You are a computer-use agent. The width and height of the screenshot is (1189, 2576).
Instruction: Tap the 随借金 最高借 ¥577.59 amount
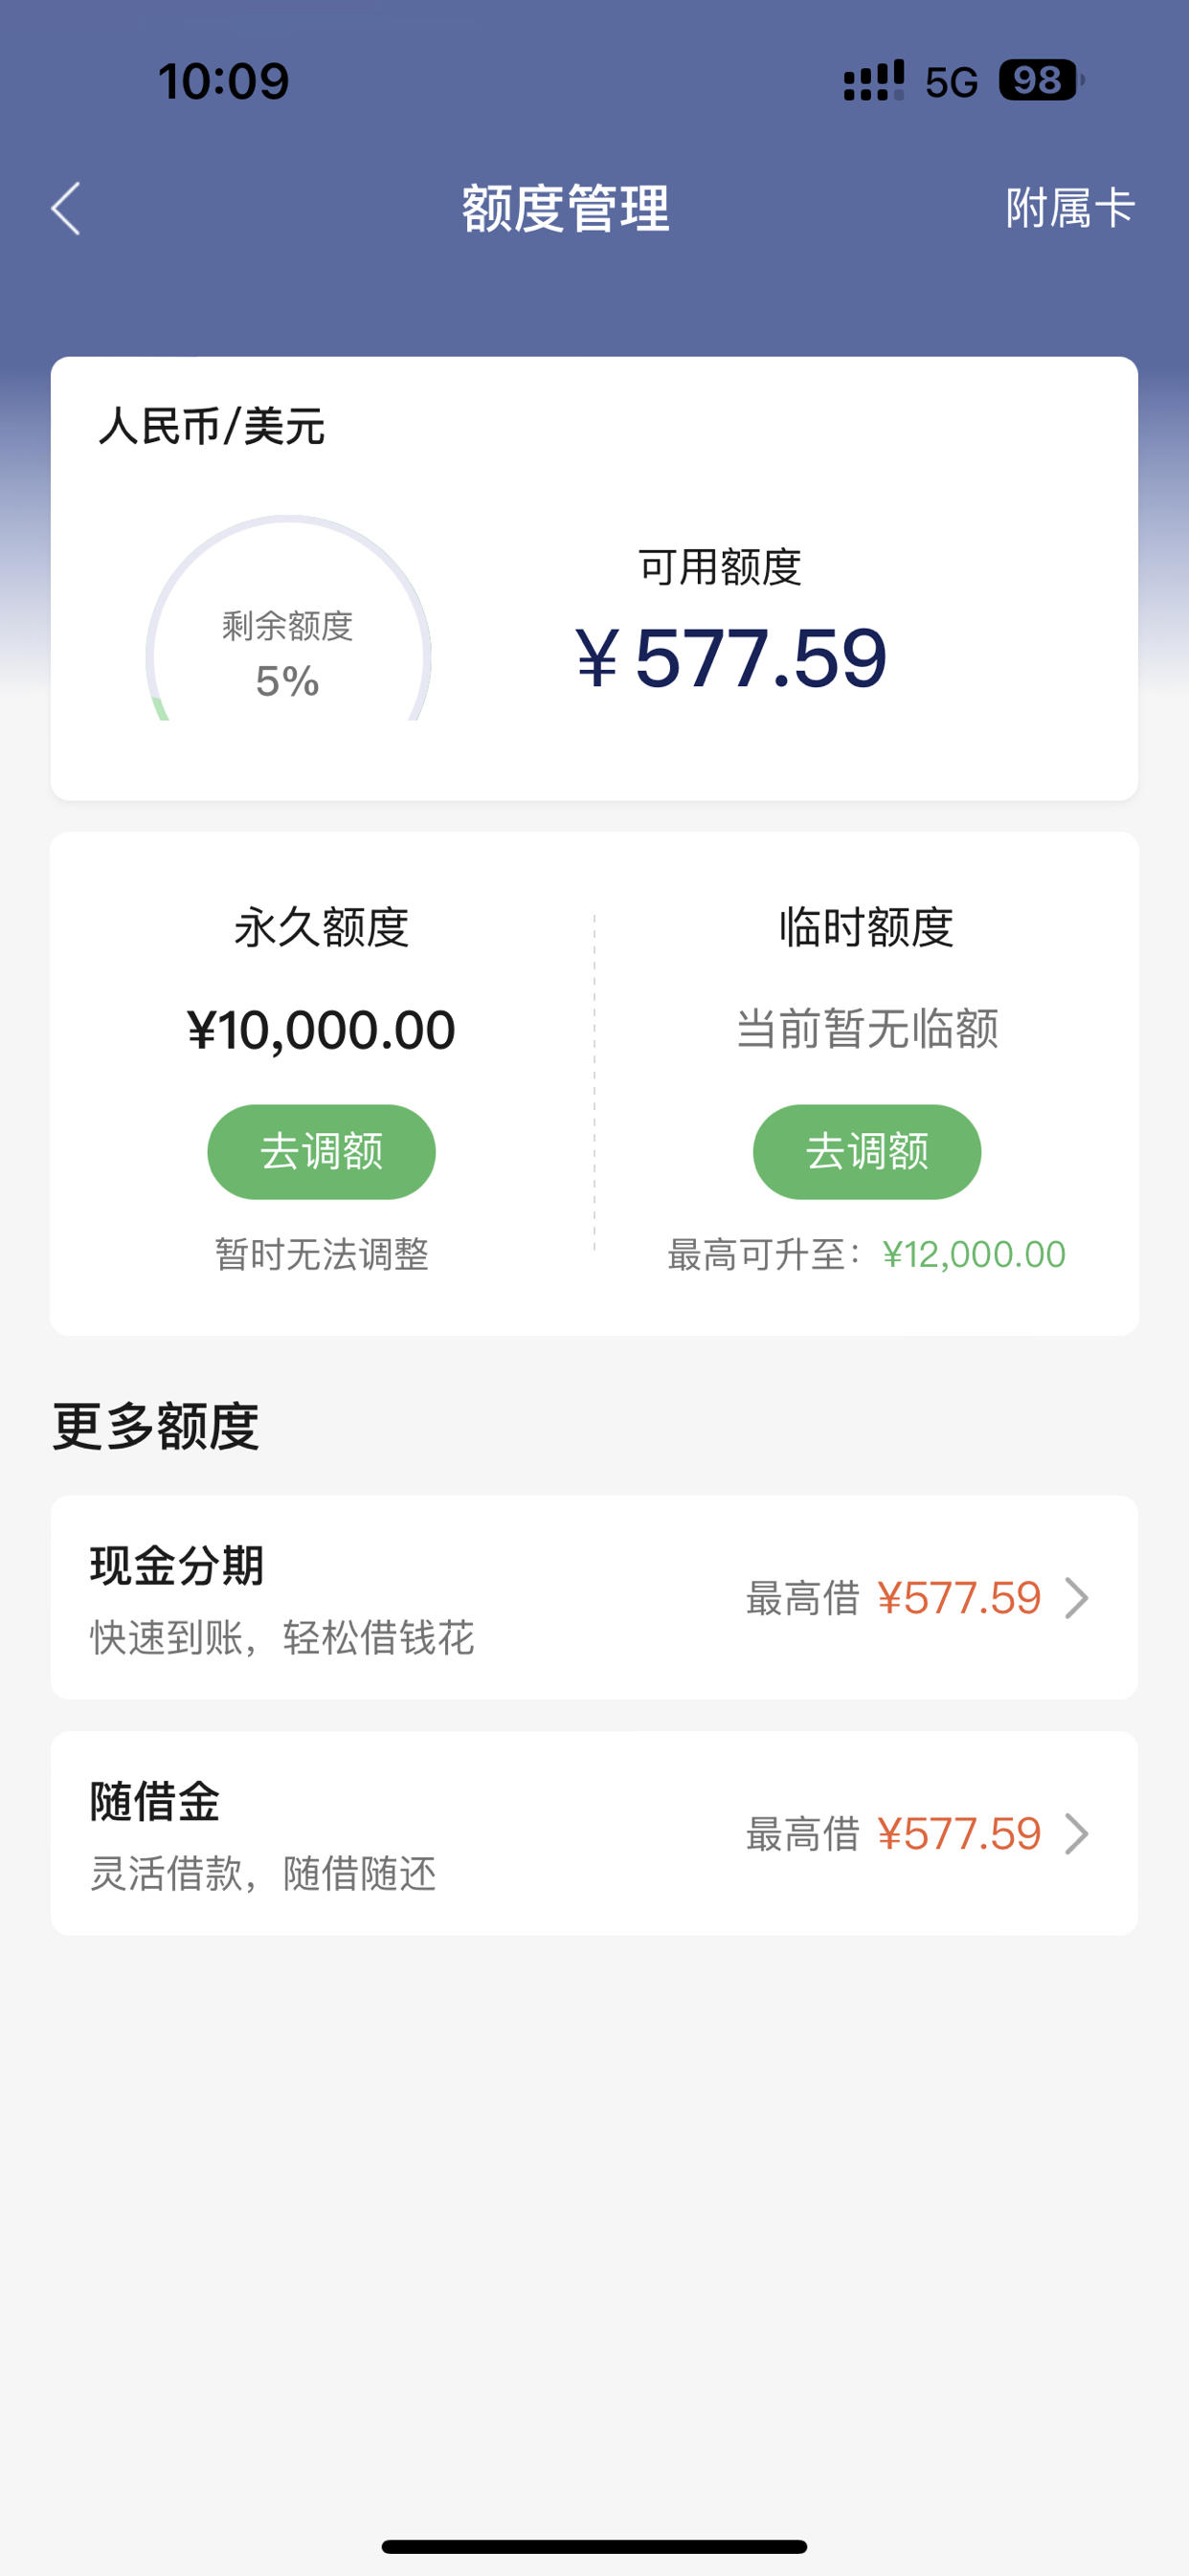point(959,1834)
